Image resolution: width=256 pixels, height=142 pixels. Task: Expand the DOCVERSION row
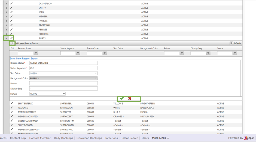6,4
